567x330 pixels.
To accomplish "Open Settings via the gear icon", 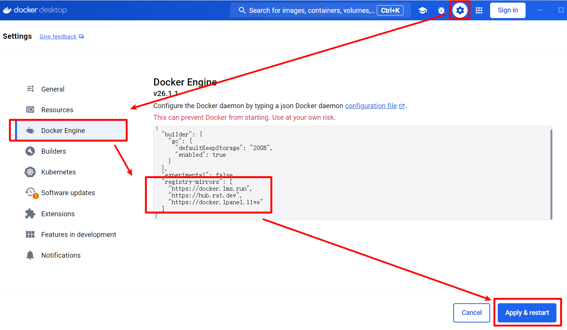I will point(460,11).
